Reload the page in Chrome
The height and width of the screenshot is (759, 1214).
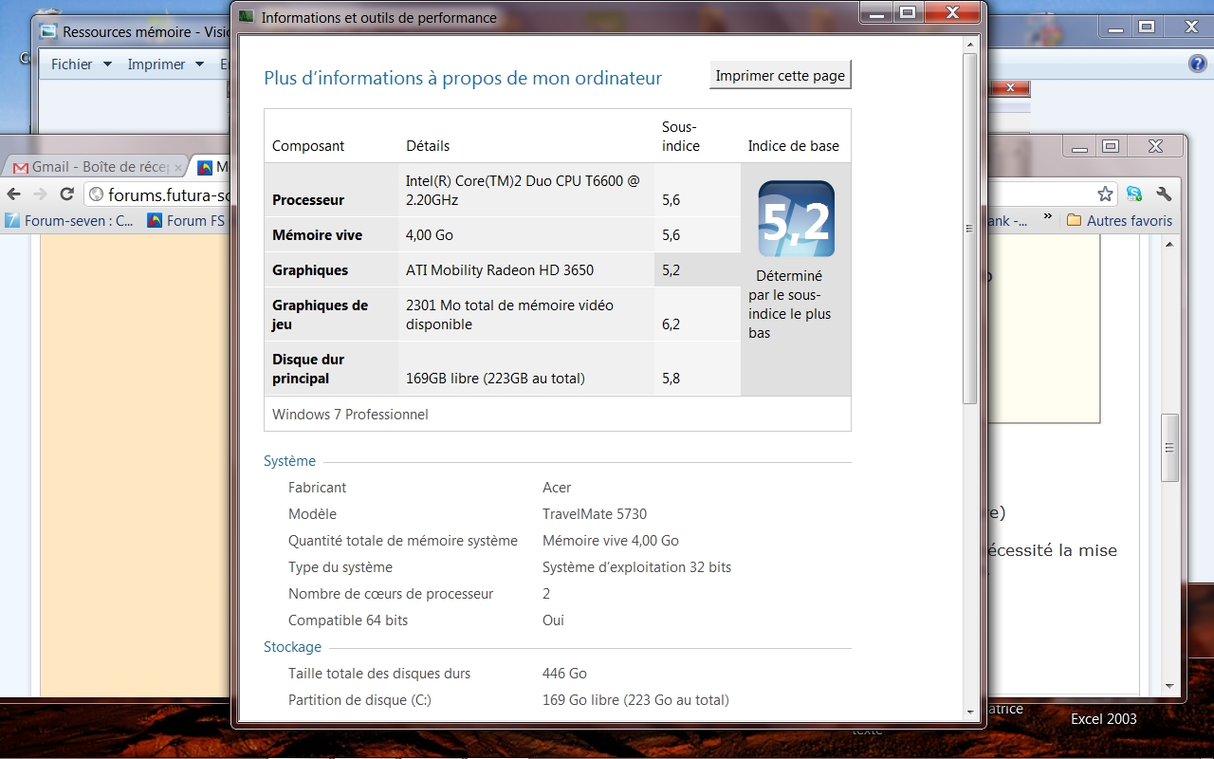tap(66, 194)
